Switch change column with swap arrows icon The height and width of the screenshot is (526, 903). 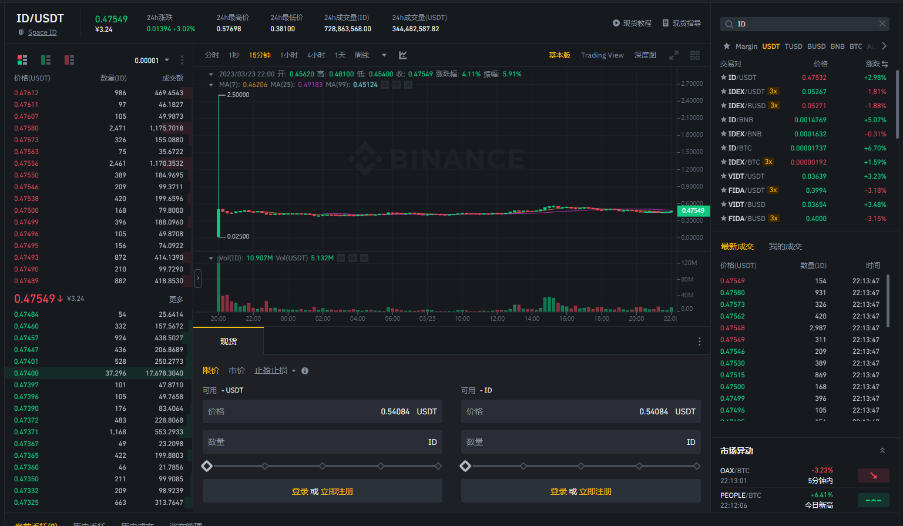[885, 63]
